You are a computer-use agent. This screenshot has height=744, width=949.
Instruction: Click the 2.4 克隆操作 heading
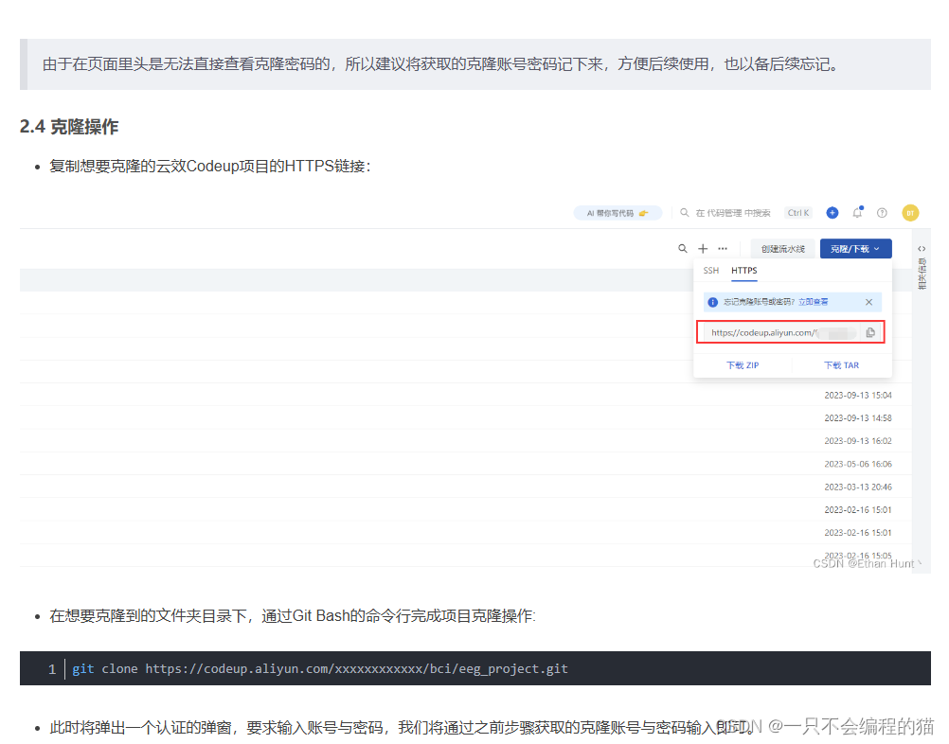coord(69,127)
